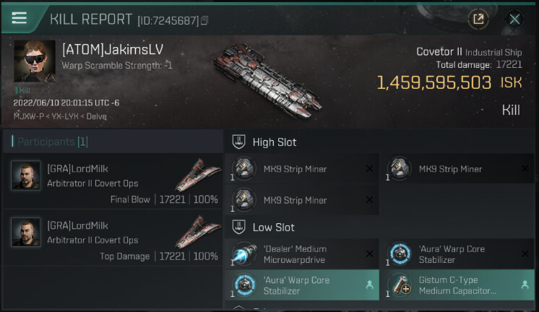The height and width of the screenshot is (312, 539).
Task: Close the kill report window
Action: point(514,19)
